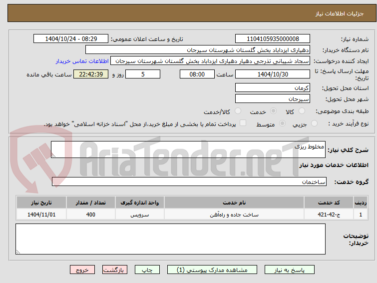The height and width of the screenshot is (283, 377).
Task: Click the city field سیرجان
Action: tap(273, 98)
